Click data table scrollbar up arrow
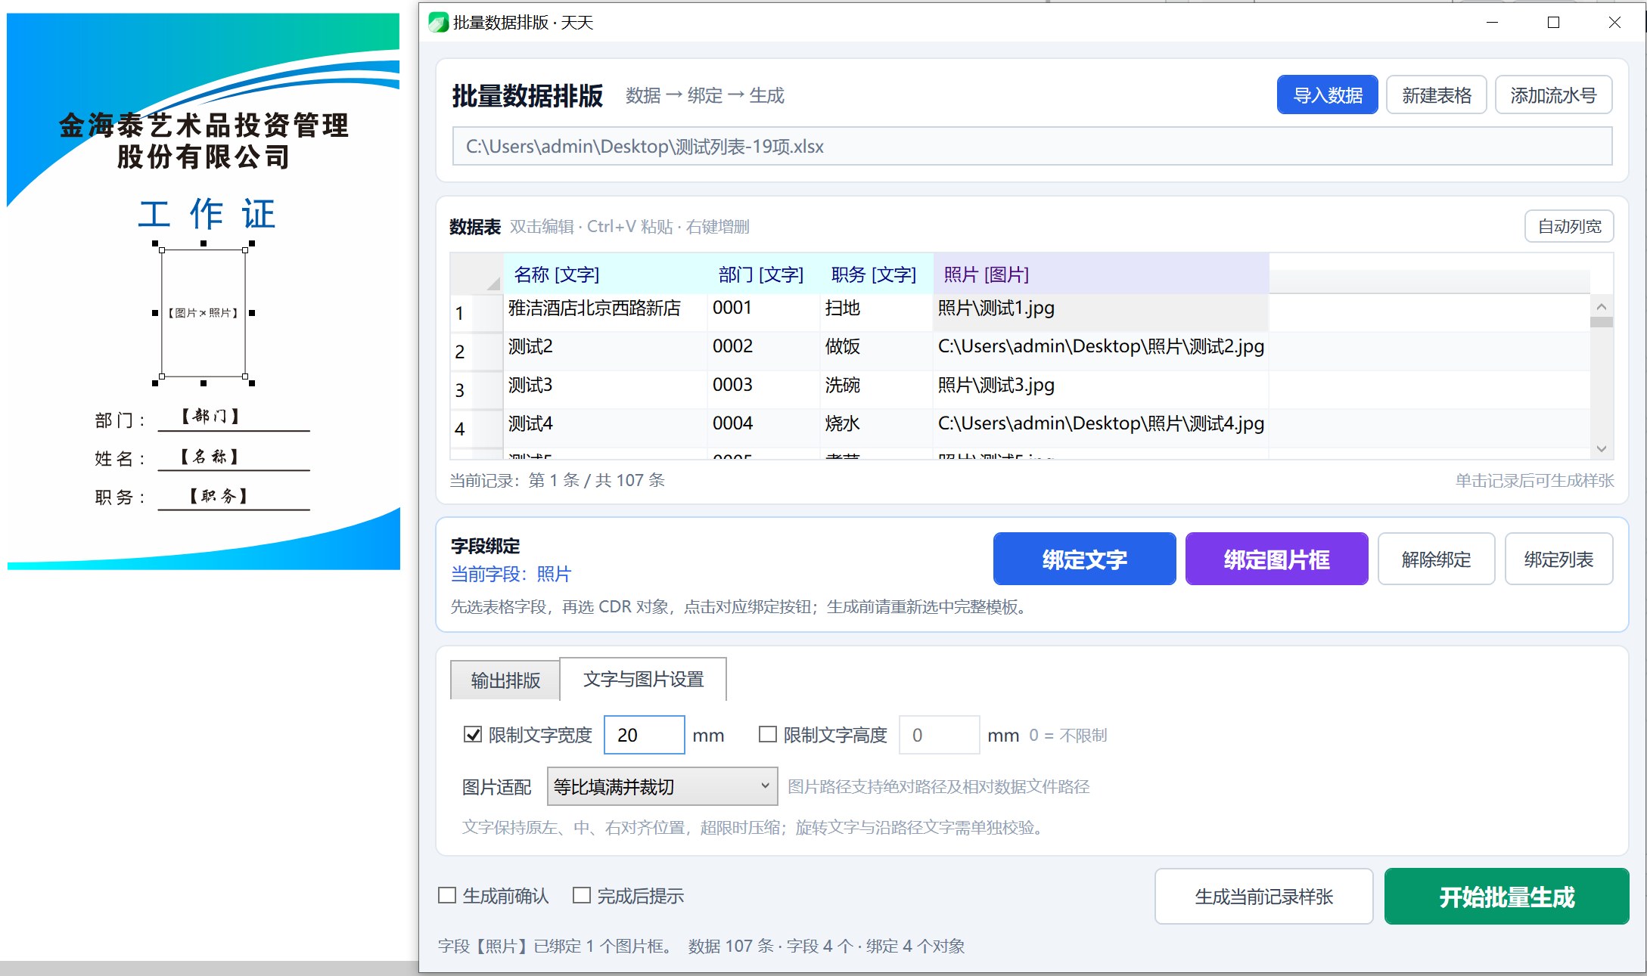The image size is (1647, 976). [1601, 306]
